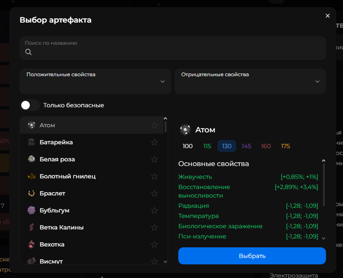Click the artifact list scrollbar thumb

(x=166, y=126)
